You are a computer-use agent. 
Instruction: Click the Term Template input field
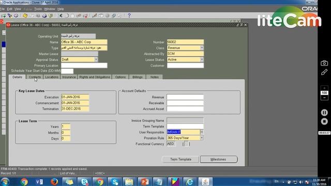[x=185, y=126]
